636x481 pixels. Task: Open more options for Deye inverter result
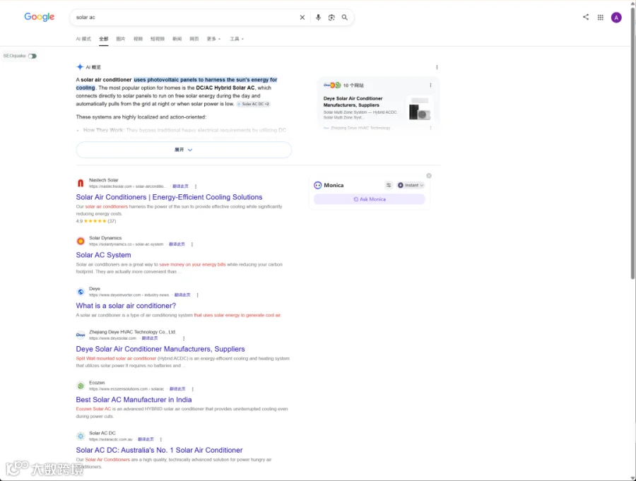tap(198, 295)
